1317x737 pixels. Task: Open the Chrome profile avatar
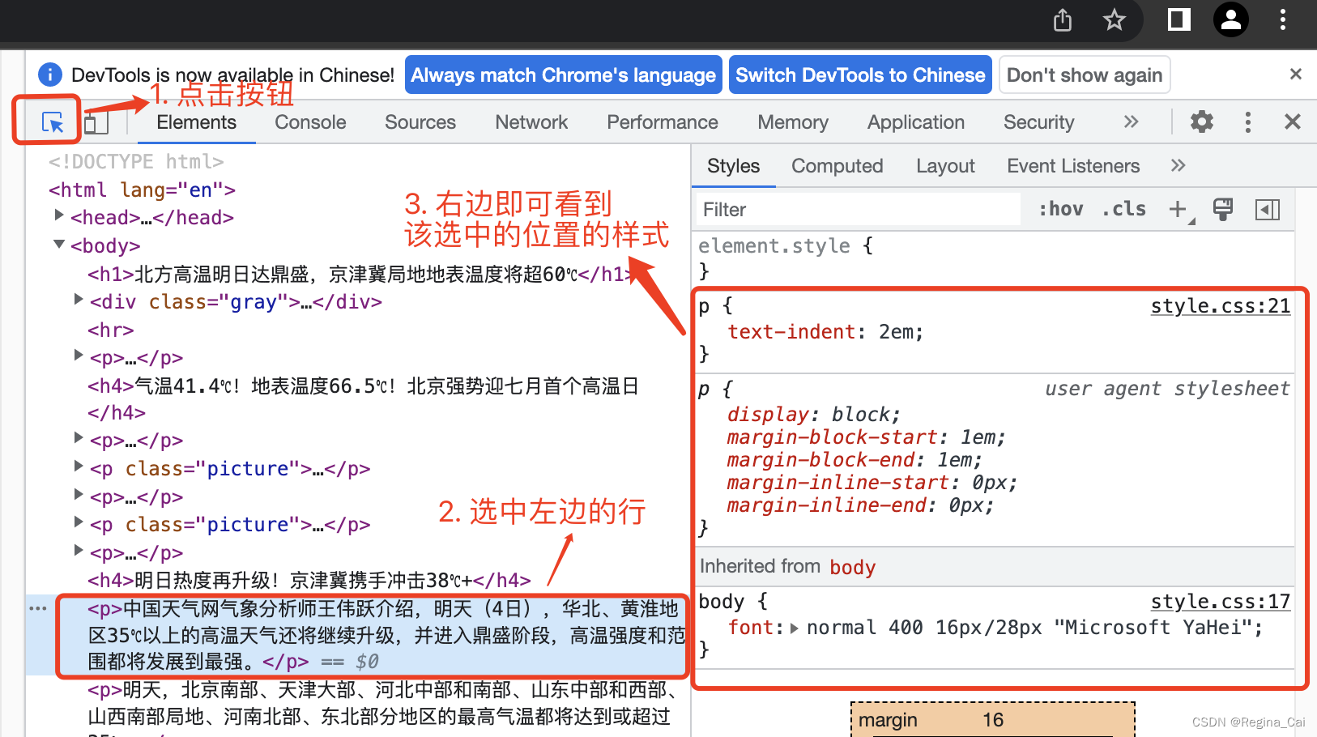pyautogui.click(x=1231, y=19)
